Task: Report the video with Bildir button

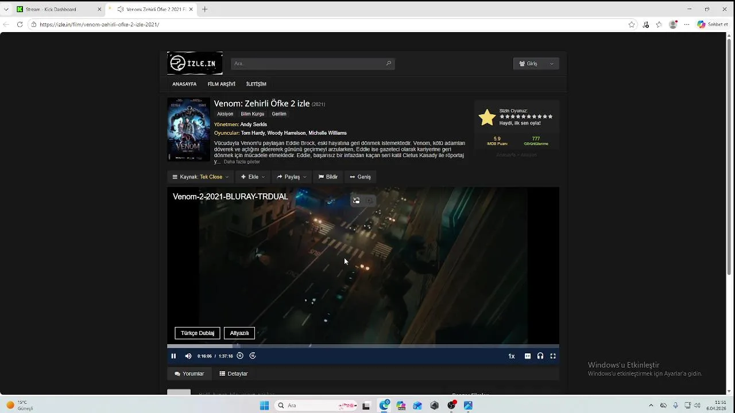Action: coord(328,177)
